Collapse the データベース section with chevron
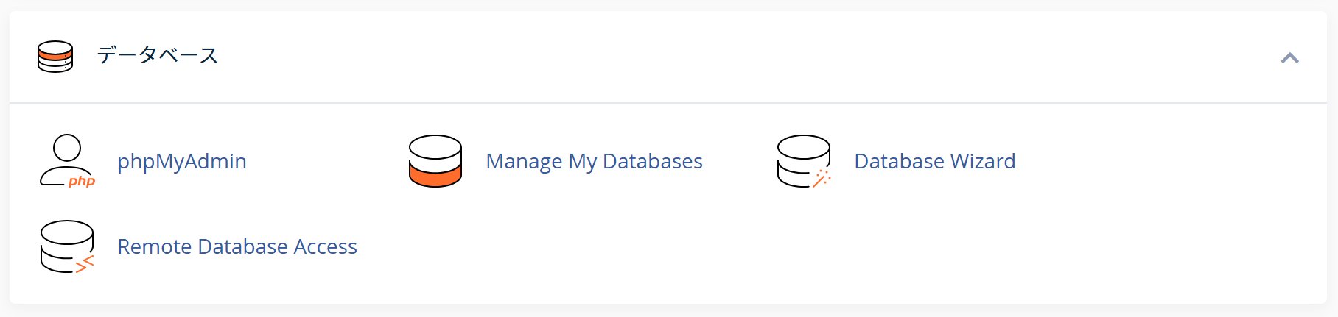This screenshot has width=1338, height=317. coord(1289,57)
